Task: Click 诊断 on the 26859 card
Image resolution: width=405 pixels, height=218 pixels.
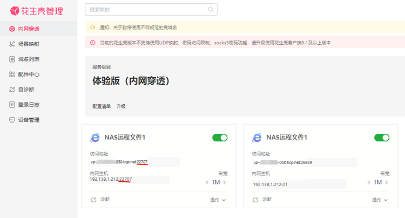Action: (x=262, y=200)
